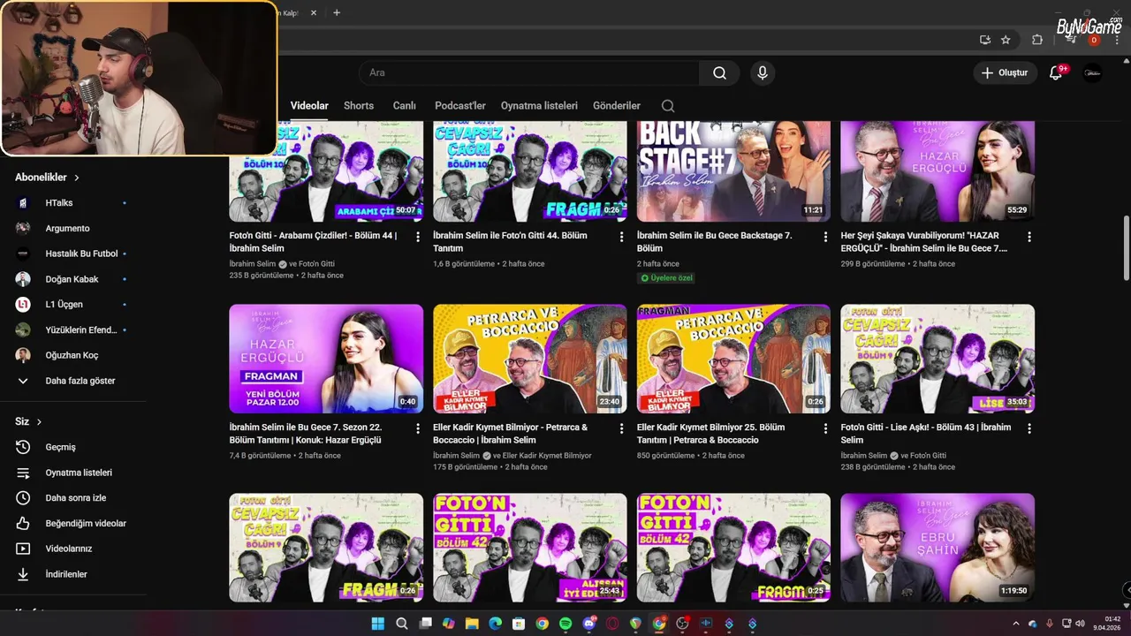
Task: Launch Spotify from the taskbar
Action: 565,624
